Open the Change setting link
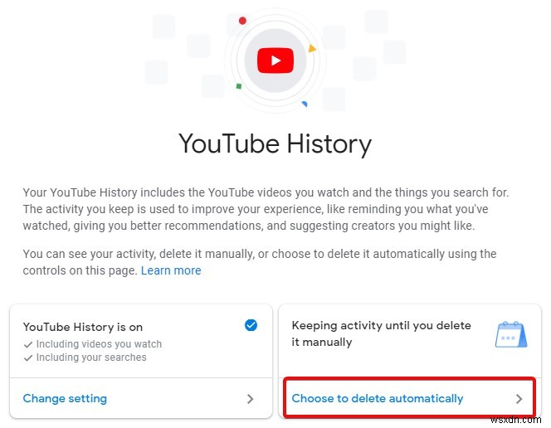 (x=65, y=398)
